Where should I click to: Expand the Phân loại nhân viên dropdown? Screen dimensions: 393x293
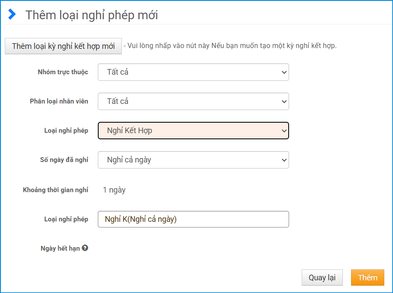(193, 101)
